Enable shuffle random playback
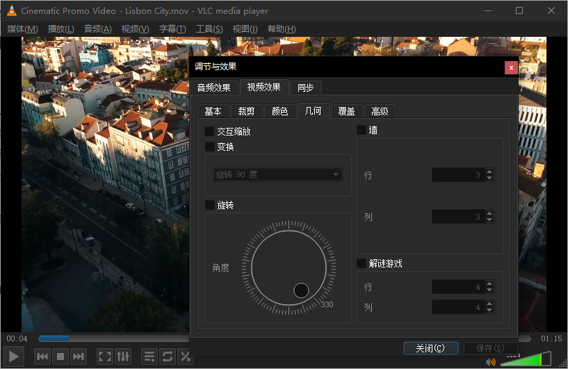Image resolution: width=568 pixels, height=369 pixels. click(x=186, y=356)
